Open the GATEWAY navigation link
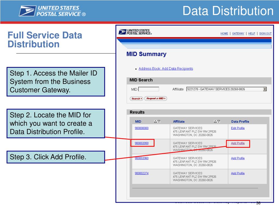Screen dimensions: 279x209 click(238, 33)
